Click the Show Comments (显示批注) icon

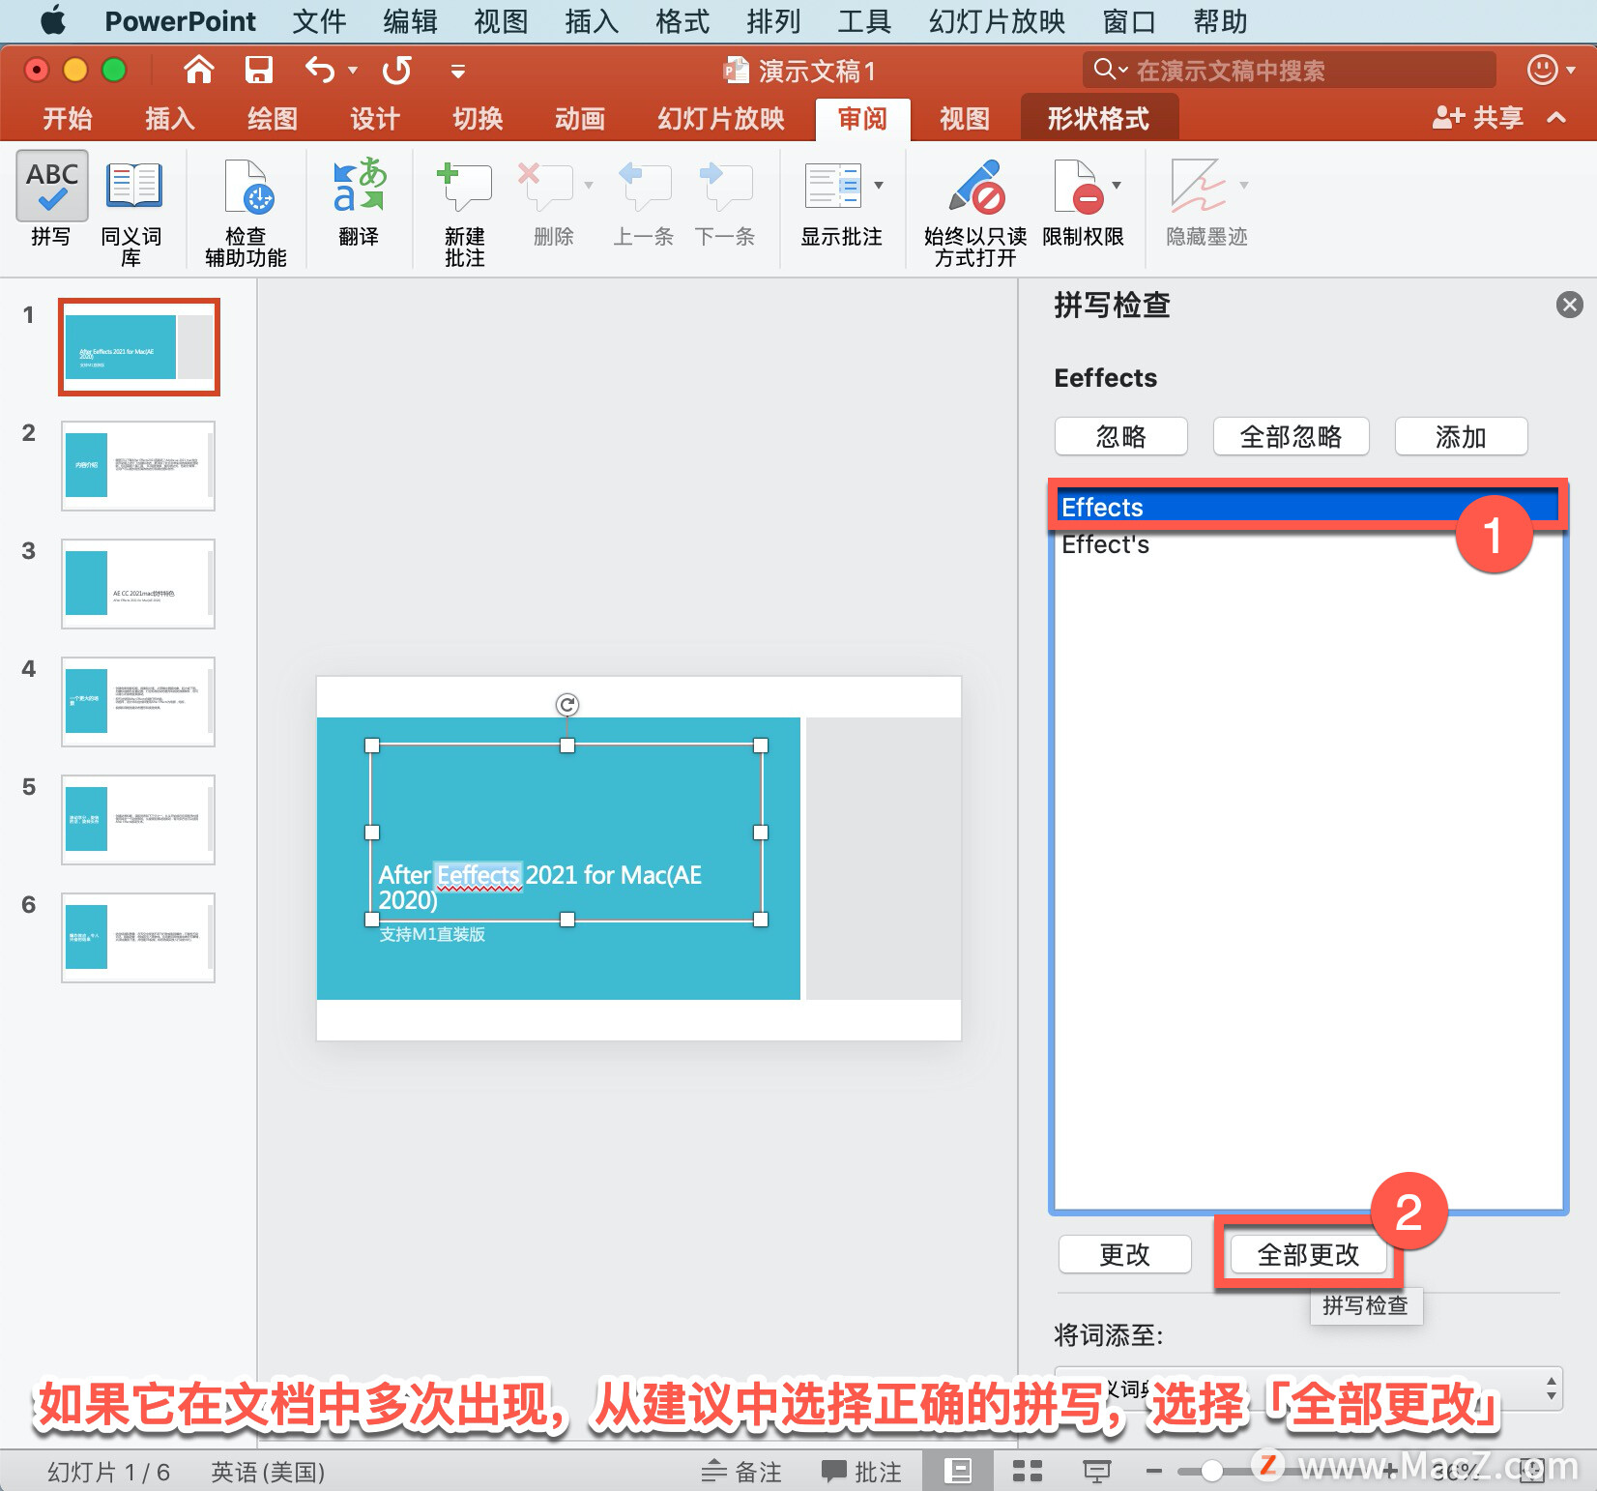coord(832,185)
